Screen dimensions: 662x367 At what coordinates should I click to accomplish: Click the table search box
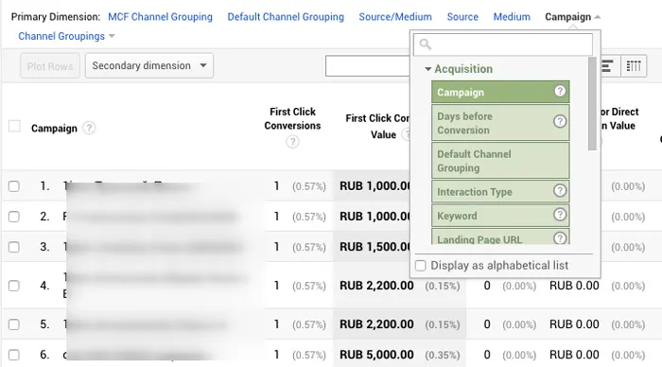[x=367, y=66]
